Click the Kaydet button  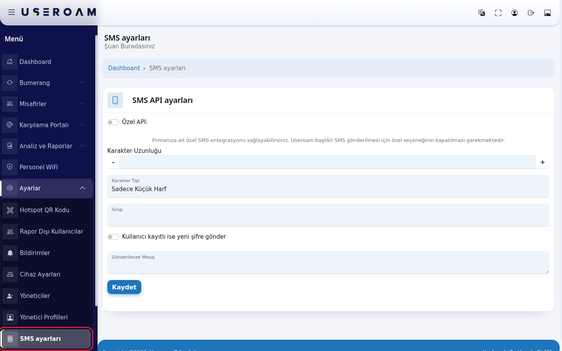click(x=124, y=287)
